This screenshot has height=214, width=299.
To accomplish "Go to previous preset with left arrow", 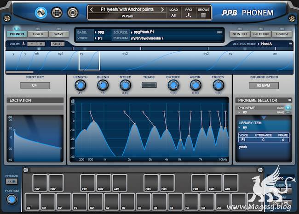I will pyautogui.click(x=92, y=10).
